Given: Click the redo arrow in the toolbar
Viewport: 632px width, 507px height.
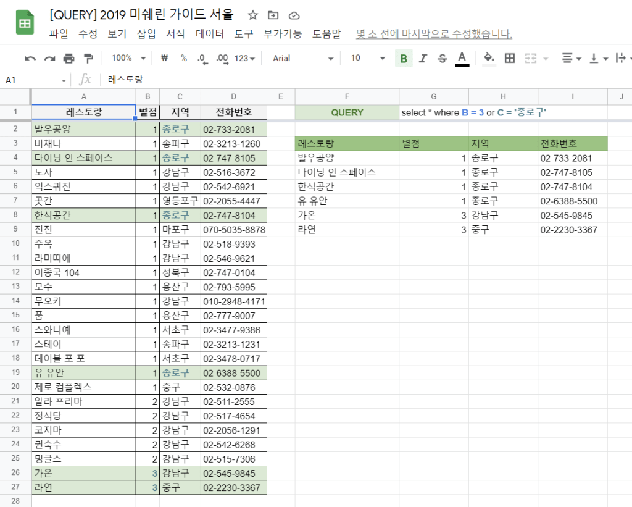Looking at the screenshot, I should (x=49, y=58).
